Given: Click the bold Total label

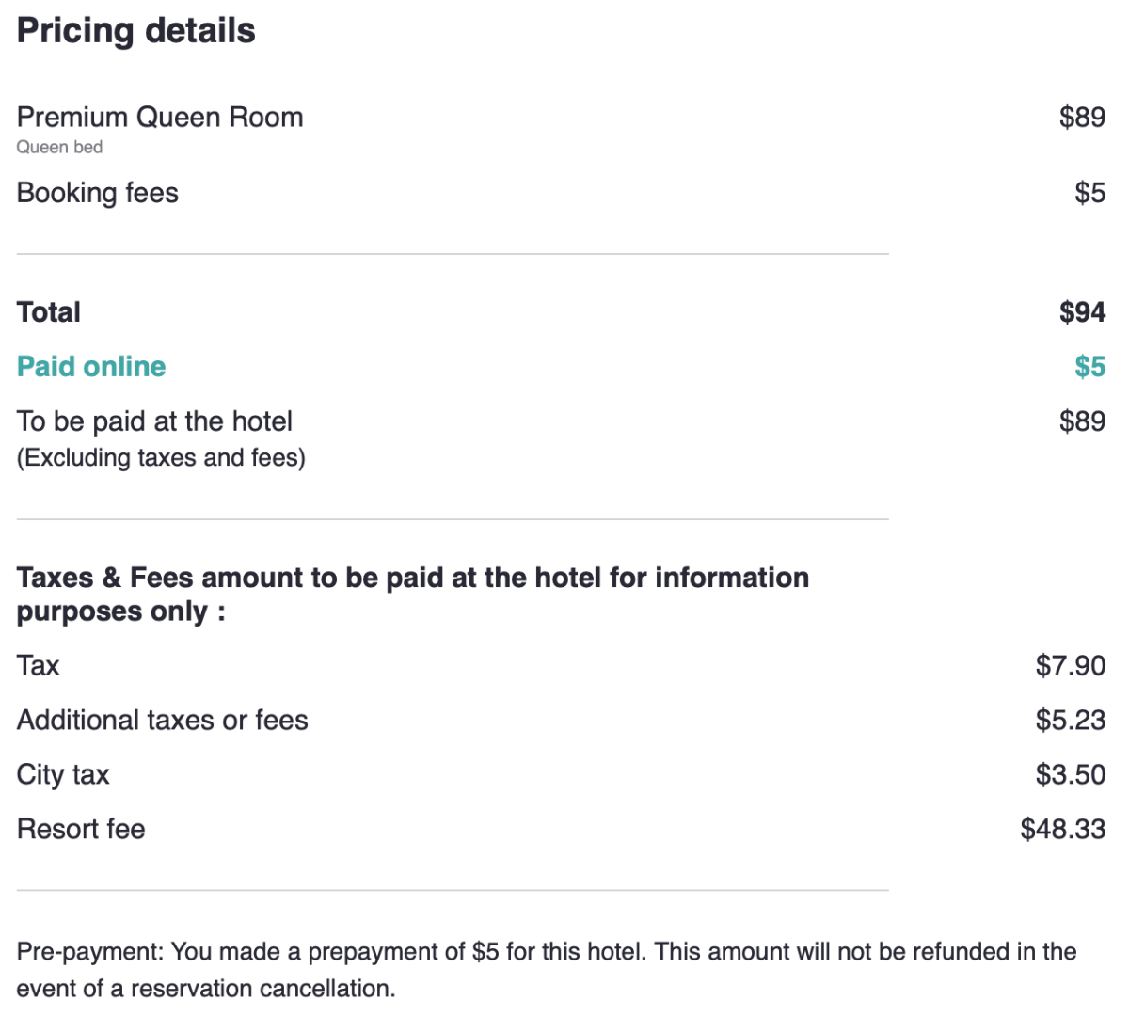Looking at the screenshot, I should click(x=49, y=311).
